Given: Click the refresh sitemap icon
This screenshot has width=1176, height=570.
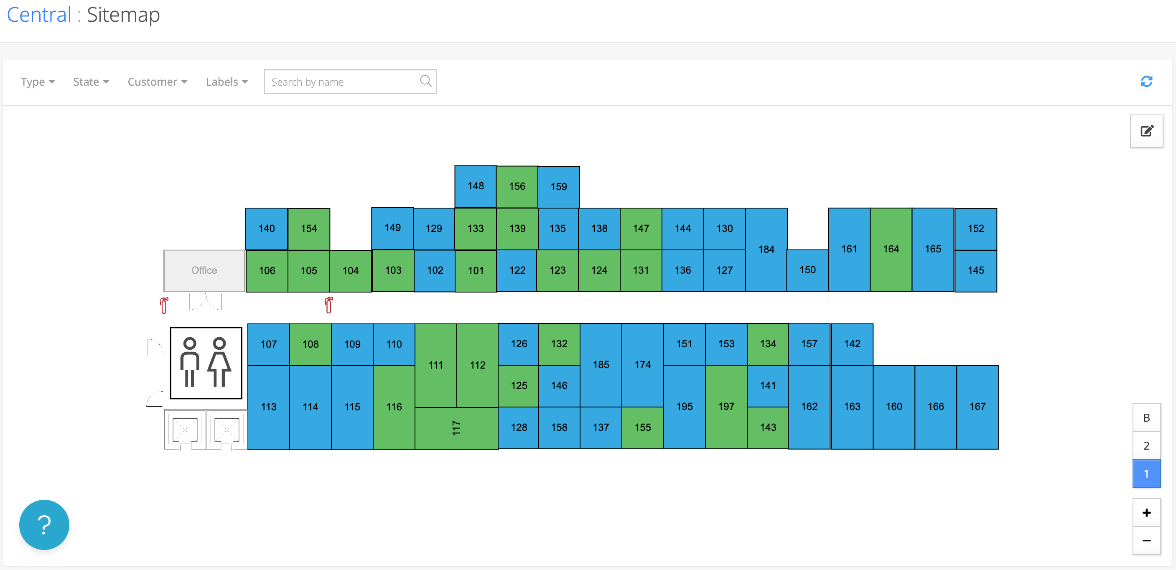Looking at the screenshot, I should (1146, 81).
